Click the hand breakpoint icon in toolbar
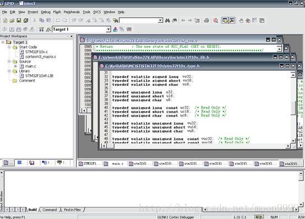305x219 pixels. pyautogui.click(x=241, y=20)
